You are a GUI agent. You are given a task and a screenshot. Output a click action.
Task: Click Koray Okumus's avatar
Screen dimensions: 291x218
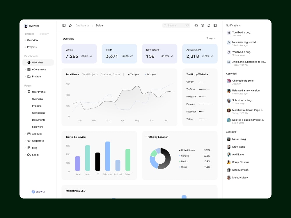229,162
